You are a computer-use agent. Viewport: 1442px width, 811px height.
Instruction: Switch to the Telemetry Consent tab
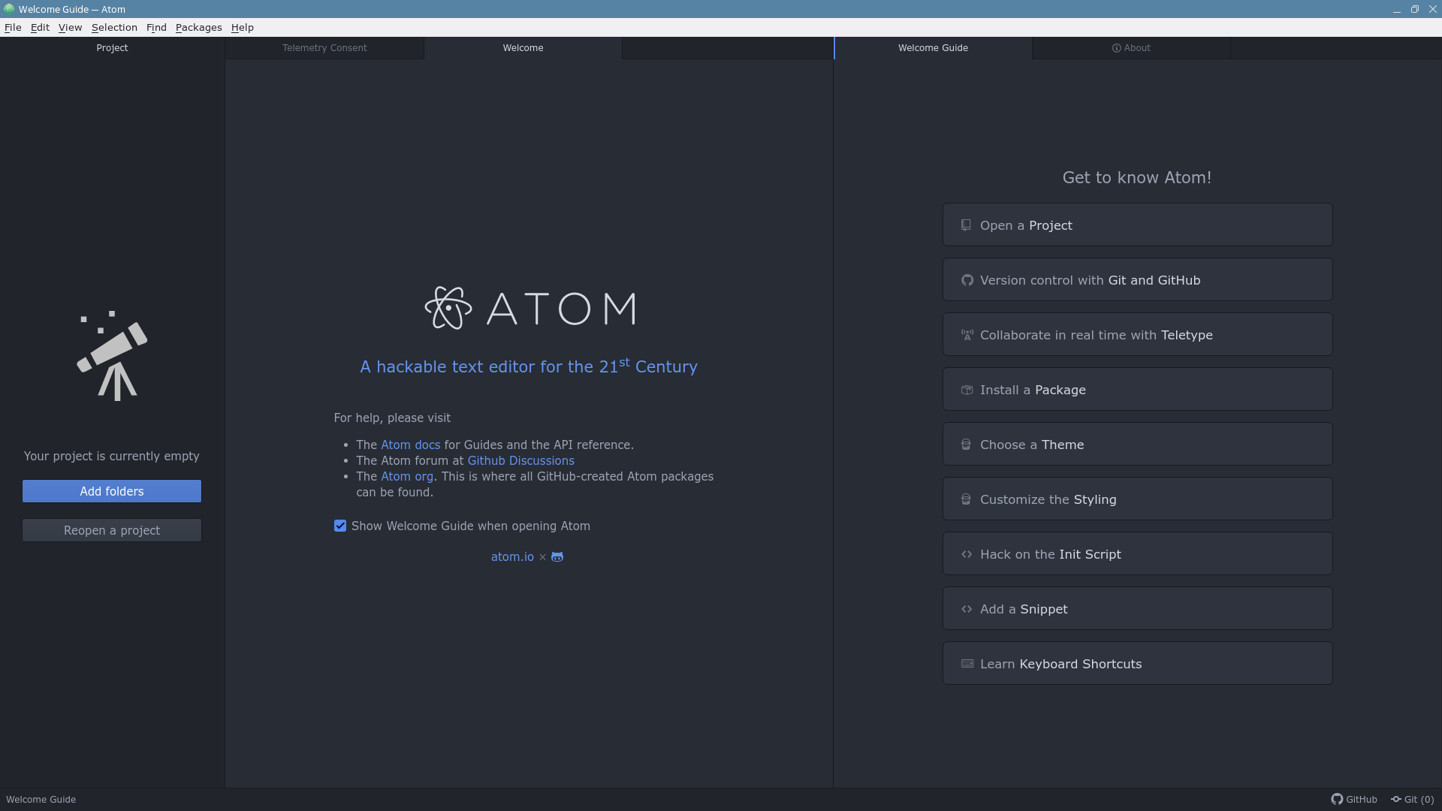(x=324, y=48)
